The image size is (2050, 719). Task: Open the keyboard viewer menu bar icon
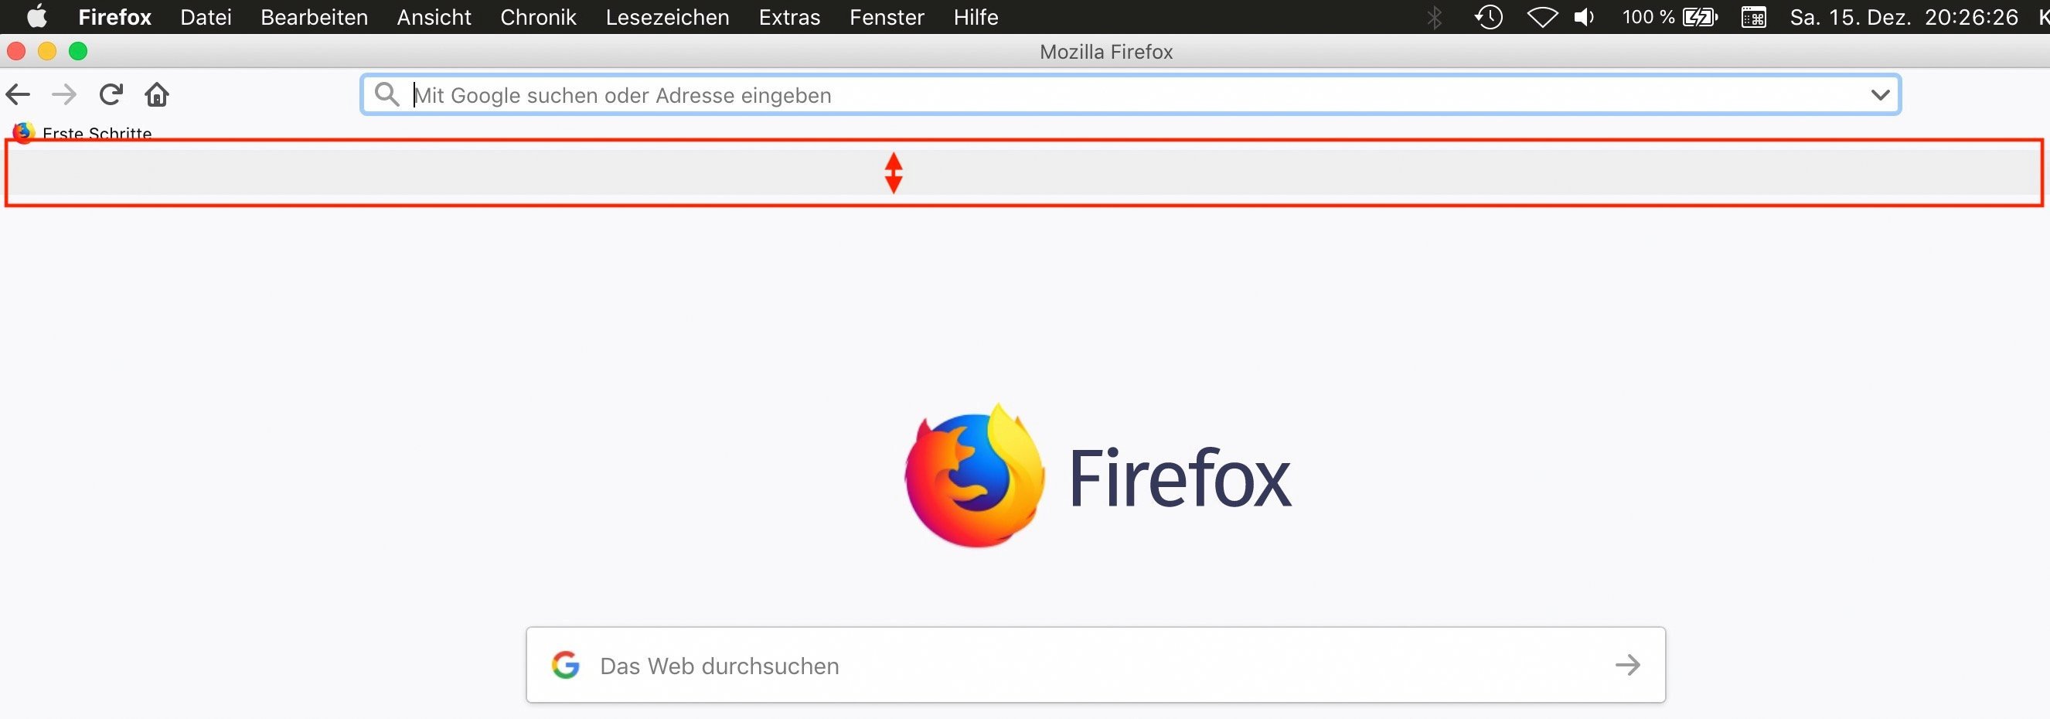1753,17
